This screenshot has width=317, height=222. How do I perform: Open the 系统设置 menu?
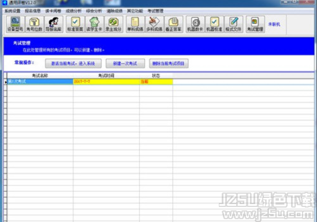(13, 11)
